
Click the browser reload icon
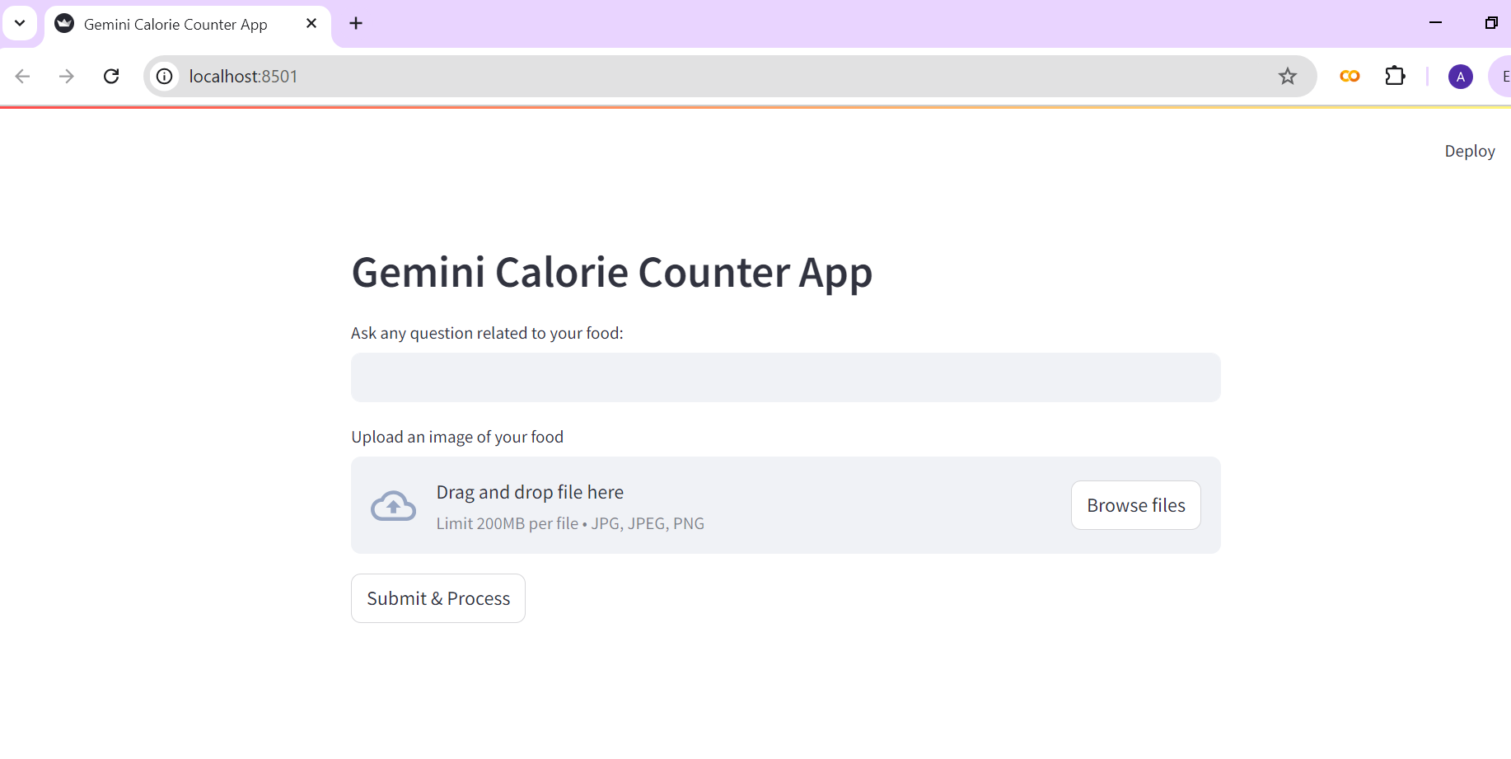(x=111, y=77)
